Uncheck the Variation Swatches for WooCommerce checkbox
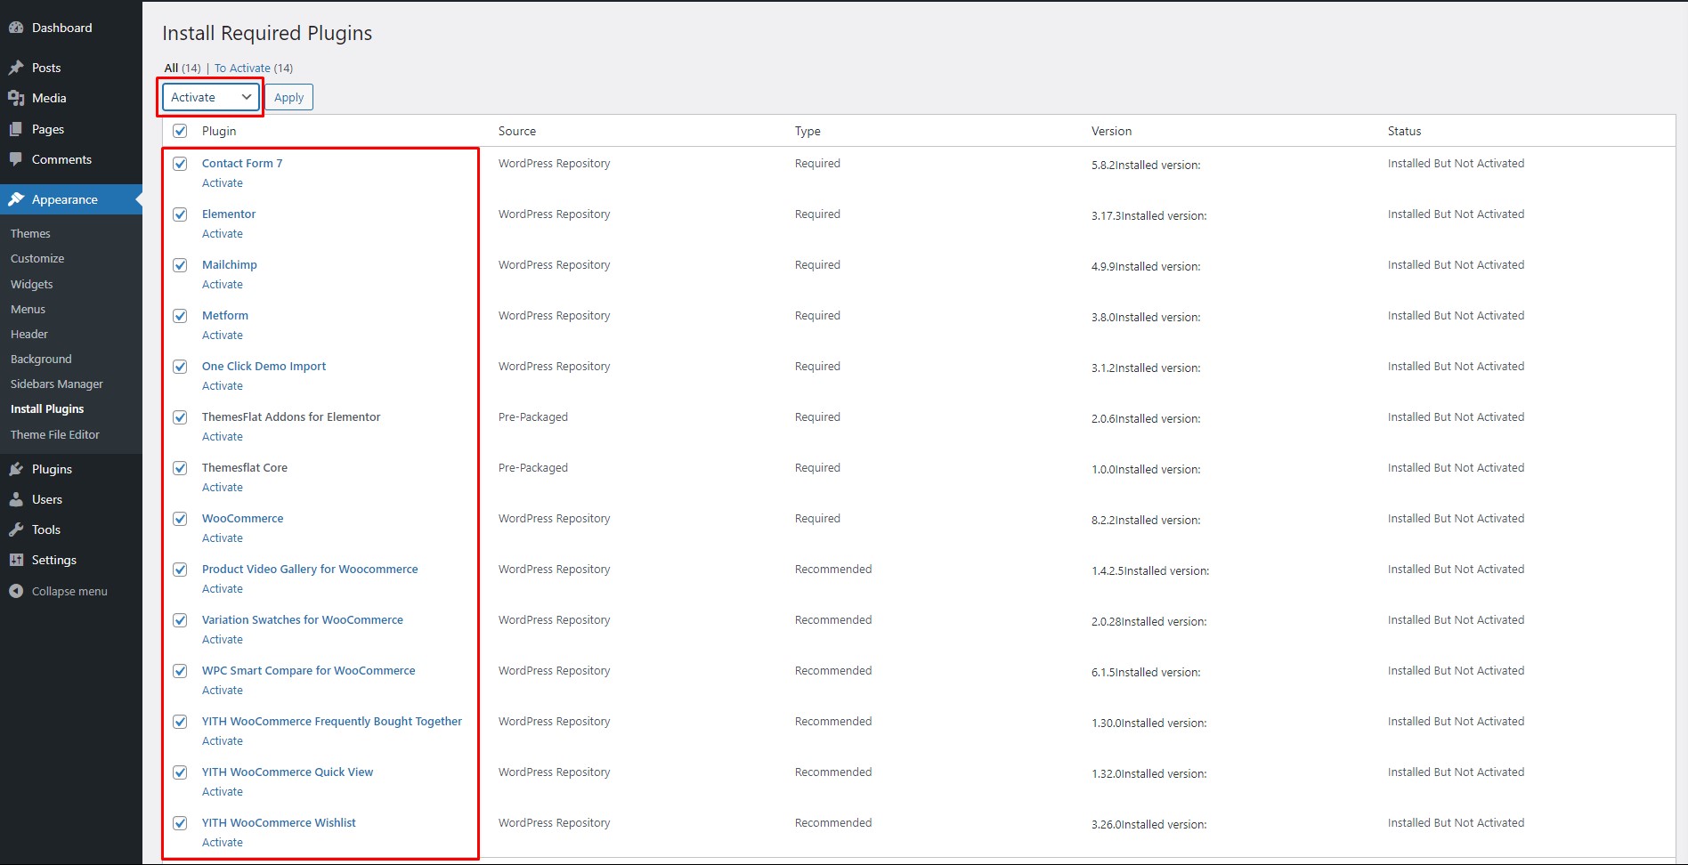The width and height of the screenshot is (1688, 865). coord(180,620)
